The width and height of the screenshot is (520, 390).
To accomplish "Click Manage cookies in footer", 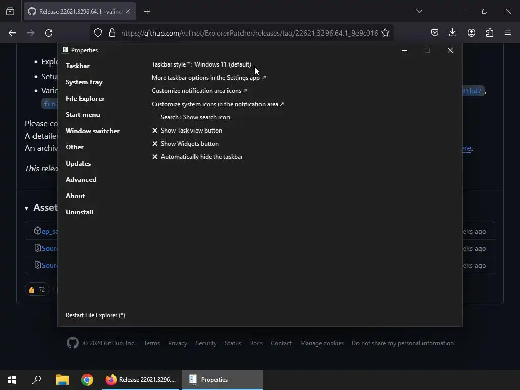I will point(321,343).
